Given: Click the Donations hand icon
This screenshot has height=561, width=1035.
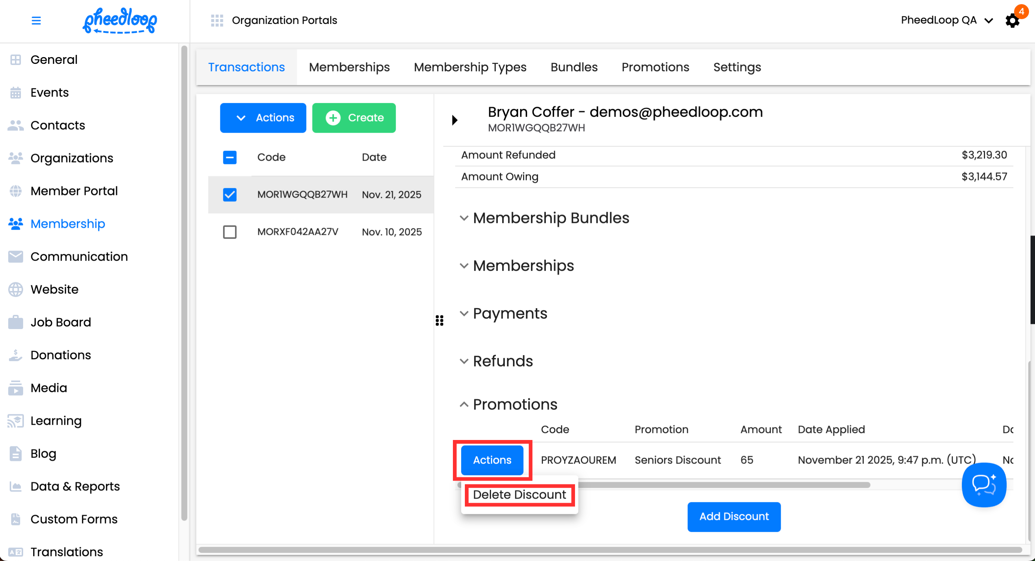Looking at the screenshot, I should tap(16, 355).
